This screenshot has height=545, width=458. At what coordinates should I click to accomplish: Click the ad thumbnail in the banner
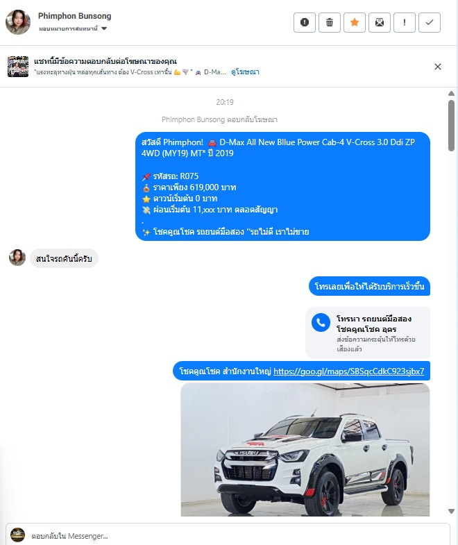(x=18, y=66)
